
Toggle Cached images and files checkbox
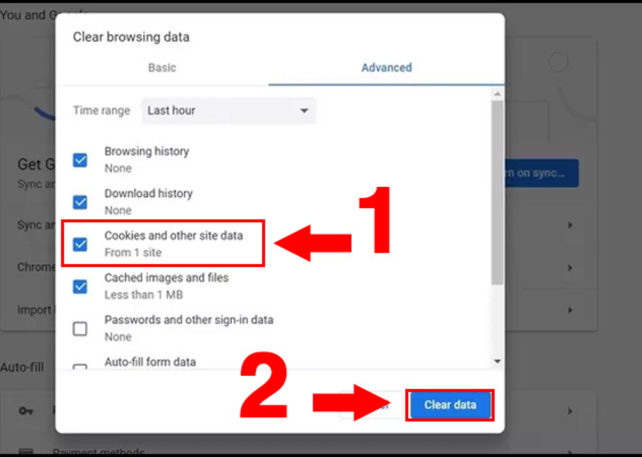(x=80, y=286)
